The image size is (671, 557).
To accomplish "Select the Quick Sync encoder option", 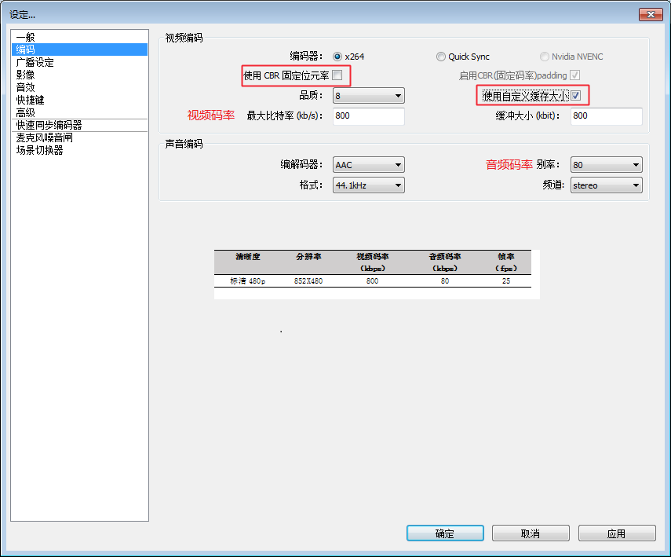I will 441,57.
